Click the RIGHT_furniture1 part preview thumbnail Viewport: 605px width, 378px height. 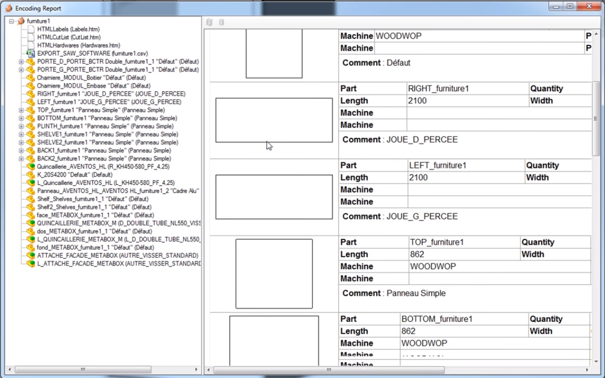(274, 120)
